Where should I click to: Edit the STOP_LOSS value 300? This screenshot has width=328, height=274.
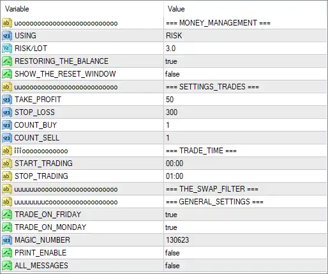[245, 112]
